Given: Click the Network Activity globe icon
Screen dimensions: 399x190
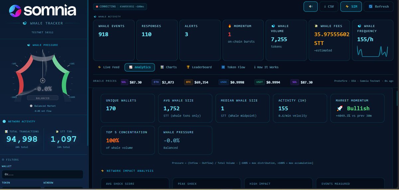Looking at the screenshot, I should (x=4, y=122).
